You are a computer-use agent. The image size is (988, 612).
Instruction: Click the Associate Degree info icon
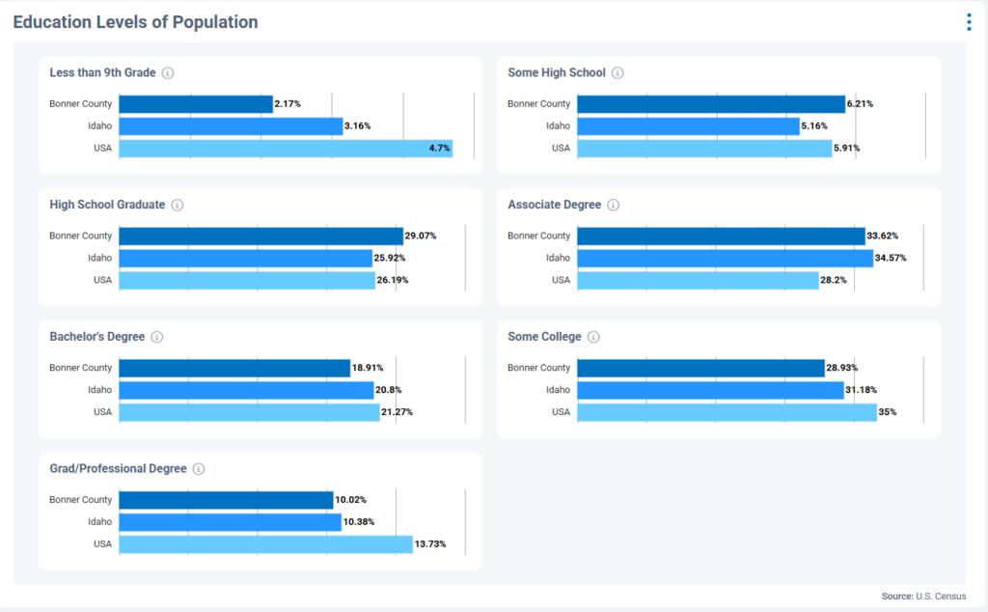coord(614,205)
